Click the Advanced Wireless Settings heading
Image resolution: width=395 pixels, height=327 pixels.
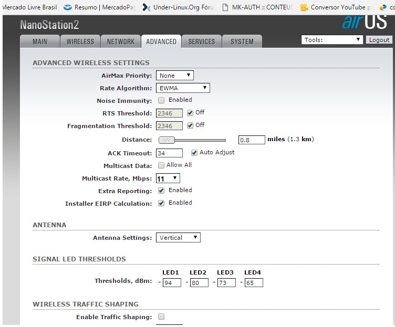click(x=91, y=62)
